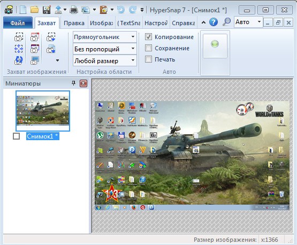Expand the upload options arrow
Viewport: 297px width, 245px height.
(65, 10)
